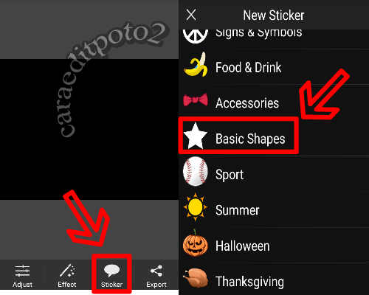Select the Basic Shapes text entry

point(250,139)
